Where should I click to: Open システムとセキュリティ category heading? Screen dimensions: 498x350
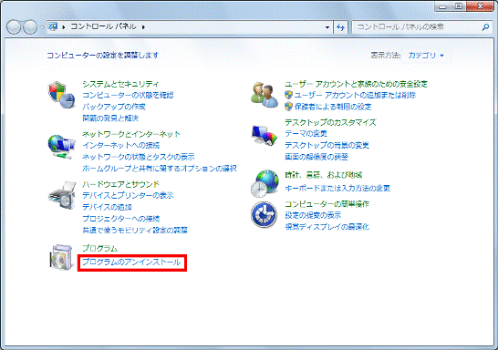click(x=120, y=84)
